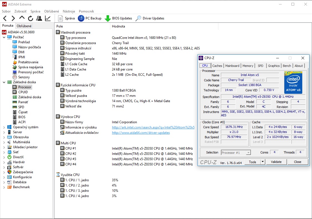The image size is (312, 219).
Task: Select the Pamäť memory icon
Action: pos(15,102)
